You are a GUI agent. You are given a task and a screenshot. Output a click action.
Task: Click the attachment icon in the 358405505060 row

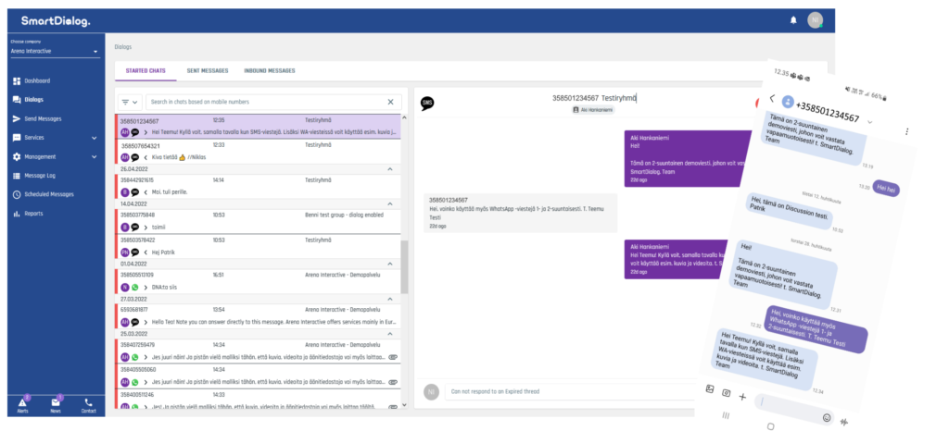[393, 382]
